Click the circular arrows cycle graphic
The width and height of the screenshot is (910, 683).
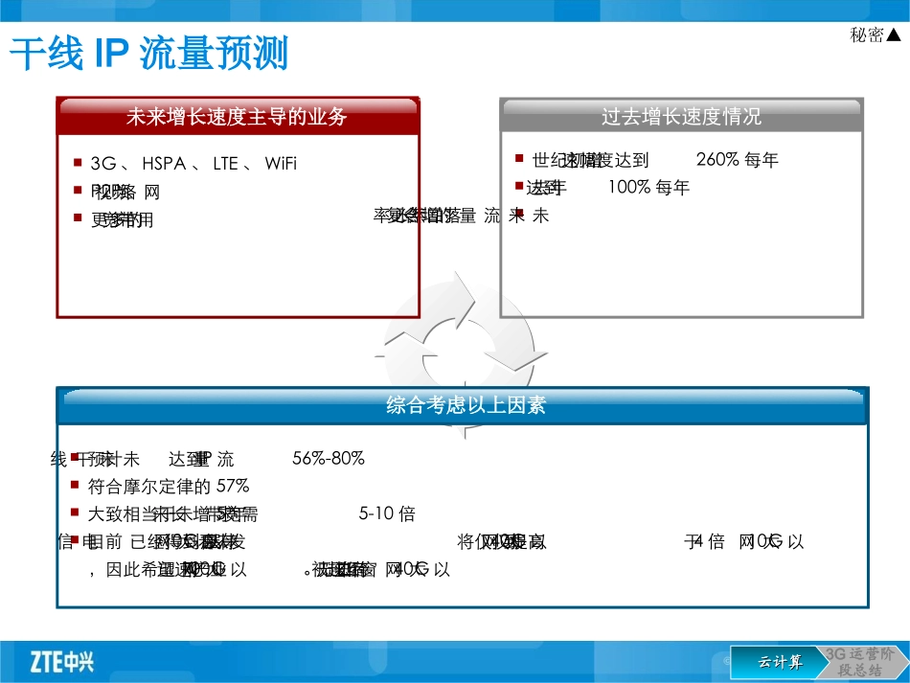462,354
